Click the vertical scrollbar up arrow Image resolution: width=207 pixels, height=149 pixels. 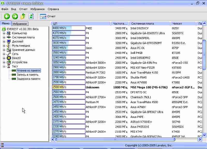pyautogui.click(x=204, y=24)
